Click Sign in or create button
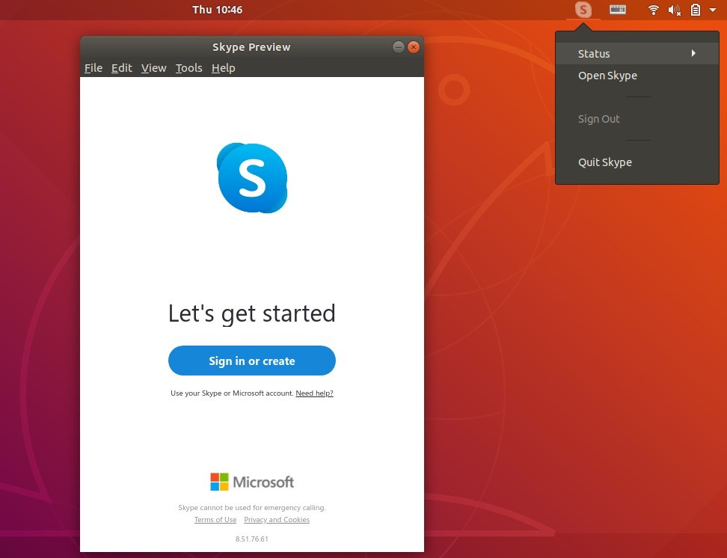 pos(252,361)
